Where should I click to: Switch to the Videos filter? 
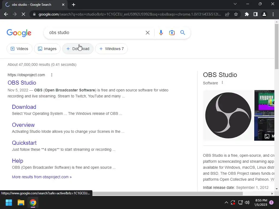pos(19,49)
